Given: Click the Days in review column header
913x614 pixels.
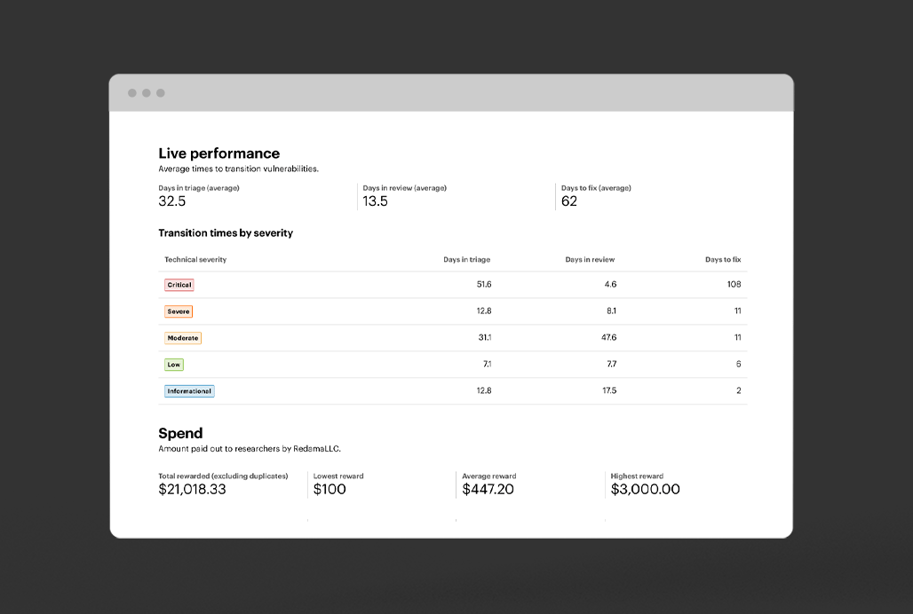Looking at the screenshot, I should [x=590, y=260].
